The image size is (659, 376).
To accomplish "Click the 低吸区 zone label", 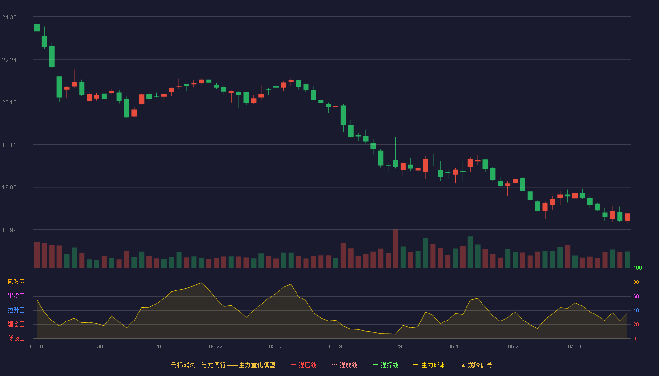I will 16,338.
